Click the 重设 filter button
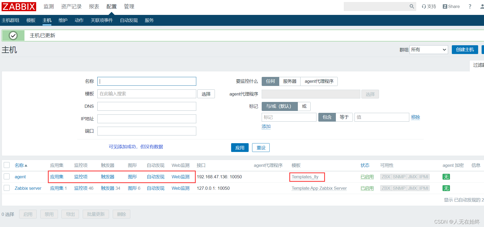Image resolution: width=484 pixels, height=227 pixels. click(261, 148)
